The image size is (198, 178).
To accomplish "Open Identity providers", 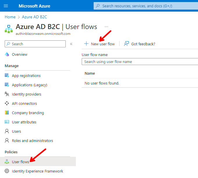I will point(26,94).
